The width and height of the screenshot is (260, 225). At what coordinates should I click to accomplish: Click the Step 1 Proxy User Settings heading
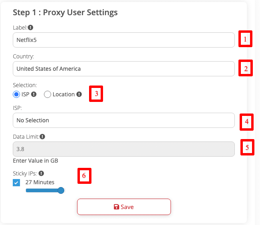(x=65, y=12)
